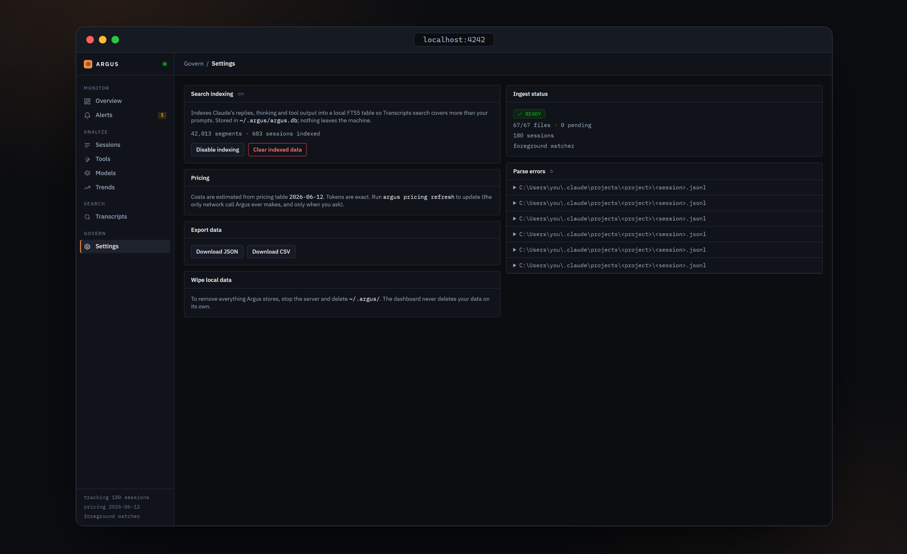Click Download JSON button
The width and height of the screenshot is (907, 554).
click(217, 252)
